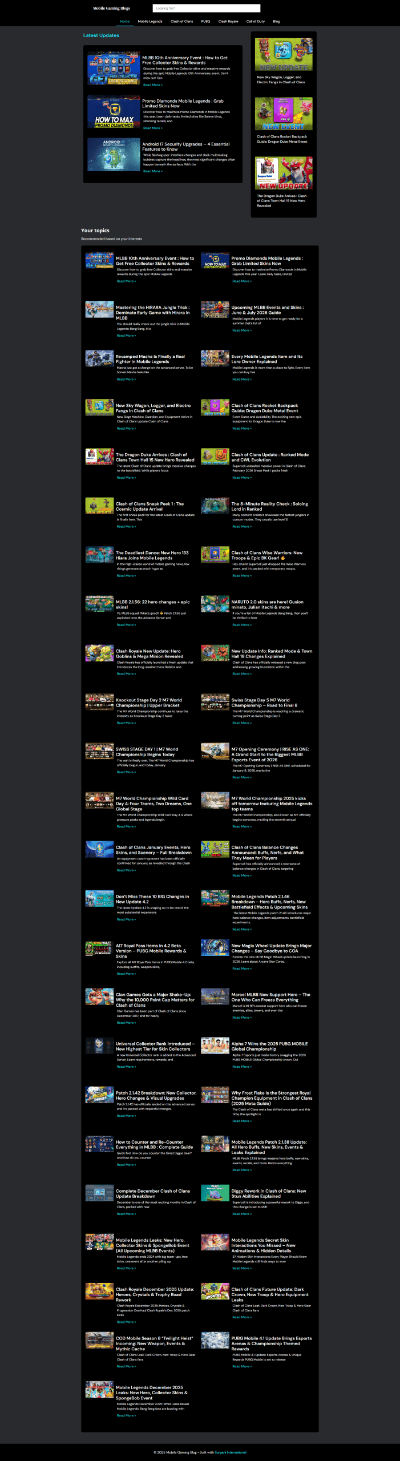Open 'Alpha 7 Wins the 2025 PUBG MOBILE' article
The width and height of the screenshot is (400, 1461).
(269, 1046)
